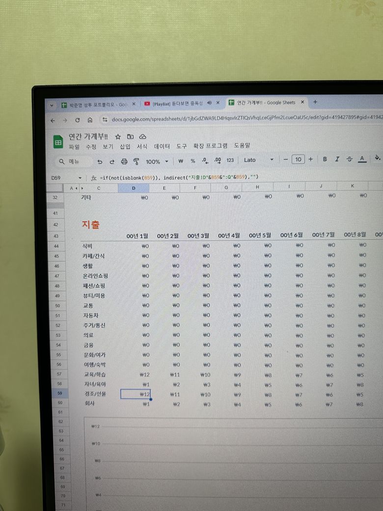Star the 연간 가계부 document
The width and height of the screenshot is (383, 511).
click(118, 137)
